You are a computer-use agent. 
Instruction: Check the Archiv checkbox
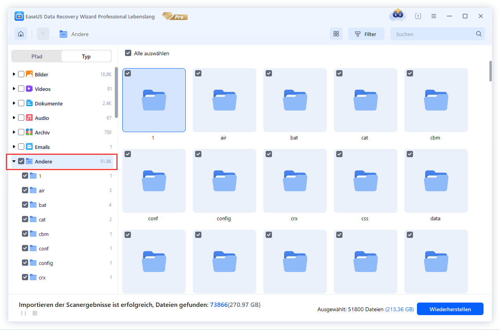tap(21, 132)
